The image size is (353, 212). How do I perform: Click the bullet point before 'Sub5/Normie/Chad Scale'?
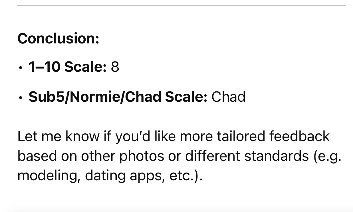(x=20, y=98)
